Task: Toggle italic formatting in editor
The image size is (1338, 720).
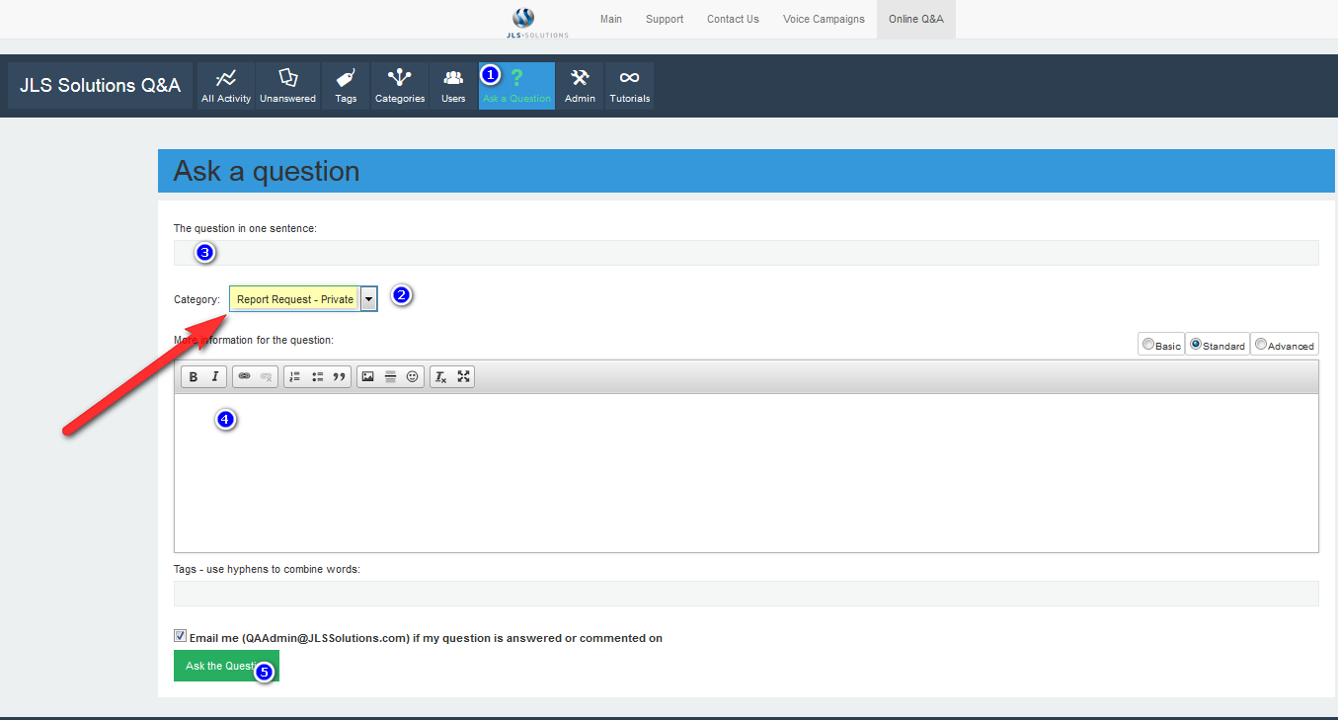Action: coord(215,376)
